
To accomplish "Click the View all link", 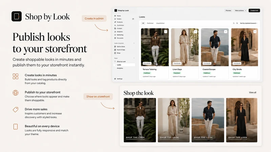I will [x=252, y=93].
